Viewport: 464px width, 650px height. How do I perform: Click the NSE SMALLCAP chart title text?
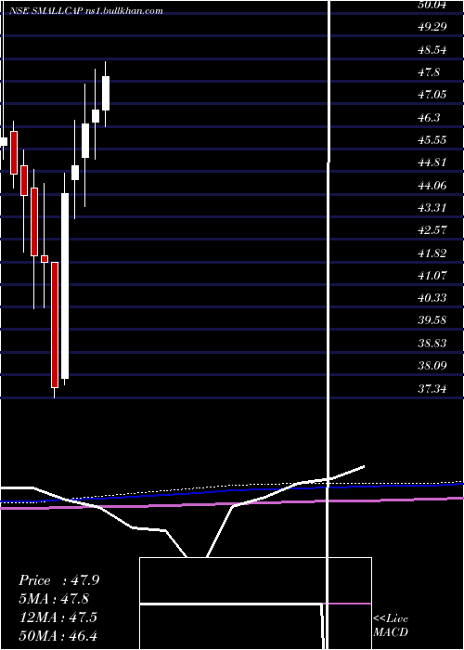click(x=85, y=11)
